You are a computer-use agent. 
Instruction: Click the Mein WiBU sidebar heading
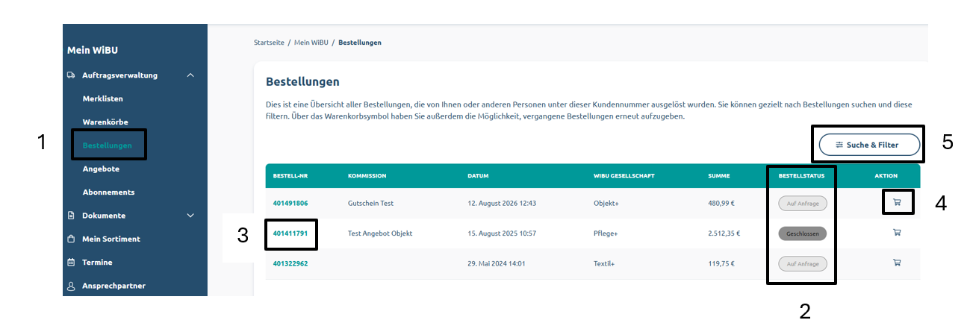(x=93, y=51)
